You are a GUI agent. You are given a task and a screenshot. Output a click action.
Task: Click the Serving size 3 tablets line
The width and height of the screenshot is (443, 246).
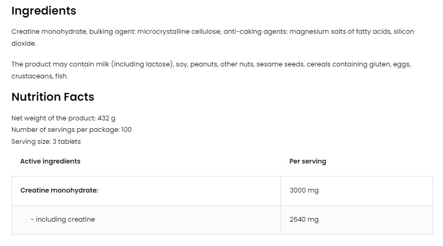tap(46, 142)
